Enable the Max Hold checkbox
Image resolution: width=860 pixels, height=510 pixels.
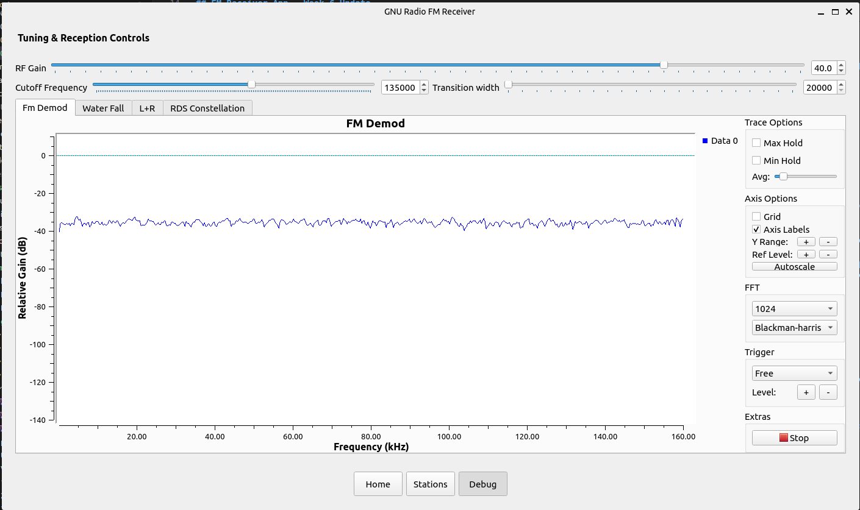point(756,143)
